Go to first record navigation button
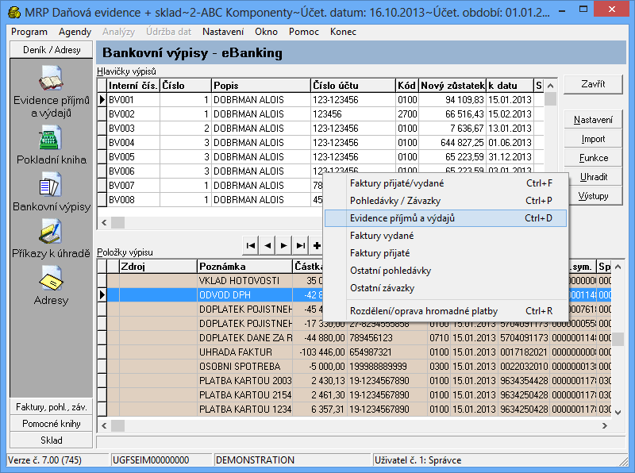The width and height of the screenshot is (635, 473). pos(251,244)
